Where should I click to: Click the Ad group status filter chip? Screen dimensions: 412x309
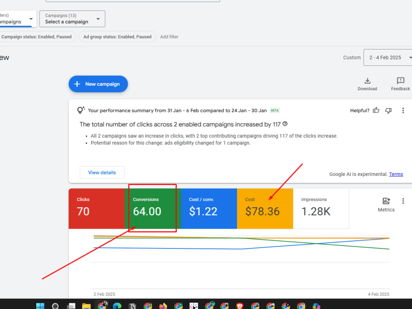pos(117,37)
